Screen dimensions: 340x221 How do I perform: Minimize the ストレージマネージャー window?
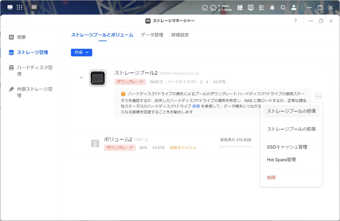click(311, 21)
